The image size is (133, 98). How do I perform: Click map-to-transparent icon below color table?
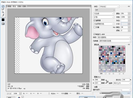pyautogui.click(x=106, y=73)
